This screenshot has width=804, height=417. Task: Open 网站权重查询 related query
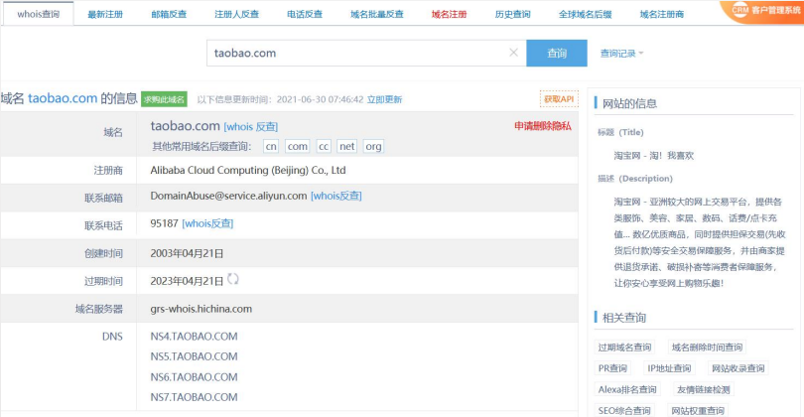(x=698, y=410)
